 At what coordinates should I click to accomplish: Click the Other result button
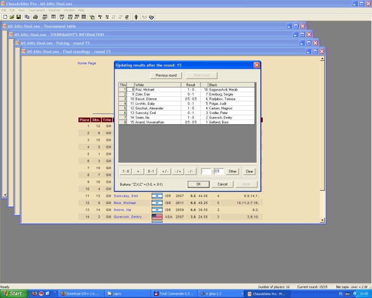(x=232, y=171)
